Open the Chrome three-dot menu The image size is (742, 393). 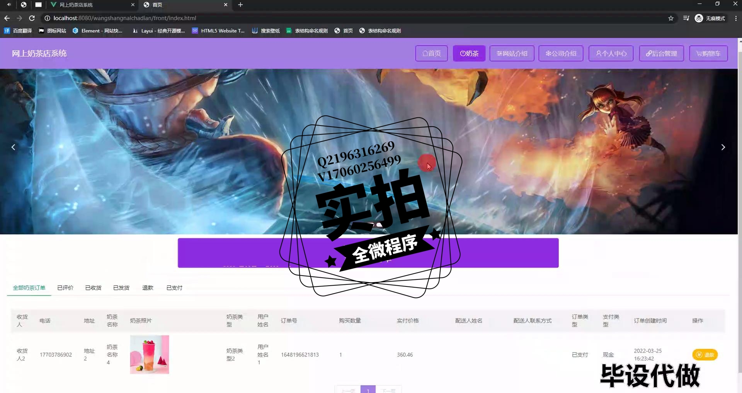click(x=736, y=18)
